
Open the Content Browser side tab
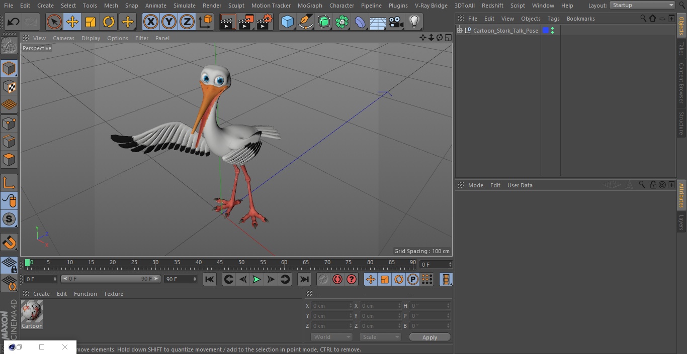tap(681, 83)
